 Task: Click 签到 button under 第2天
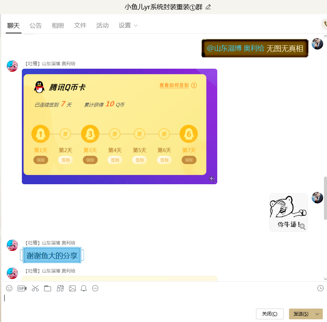click(x=65, y=160)
